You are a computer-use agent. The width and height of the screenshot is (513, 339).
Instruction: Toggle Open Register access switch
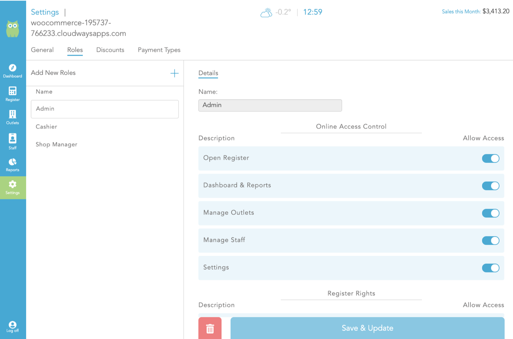click(491, 158)
